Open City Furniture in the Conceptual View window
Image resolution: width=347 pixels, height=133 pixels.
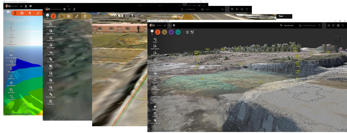click(x=50, y=81)
